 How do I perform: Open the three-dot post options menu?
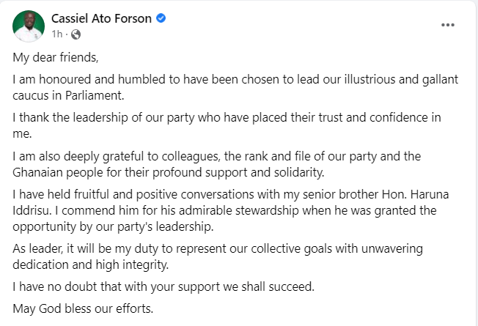(448, 25)
